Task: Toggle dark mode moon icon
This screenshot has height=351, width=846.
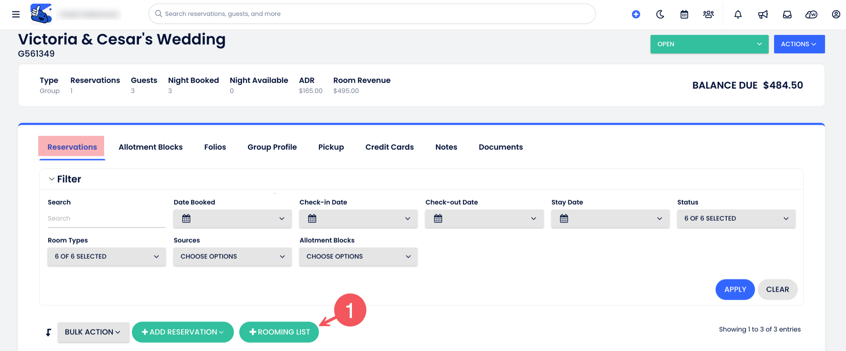Action: 660,14
